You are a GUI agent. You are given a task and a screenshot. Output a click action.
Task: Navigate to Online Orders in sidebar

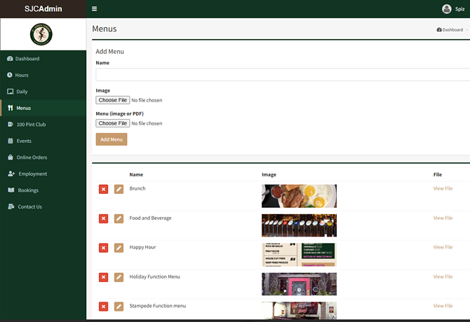point(32,157)
